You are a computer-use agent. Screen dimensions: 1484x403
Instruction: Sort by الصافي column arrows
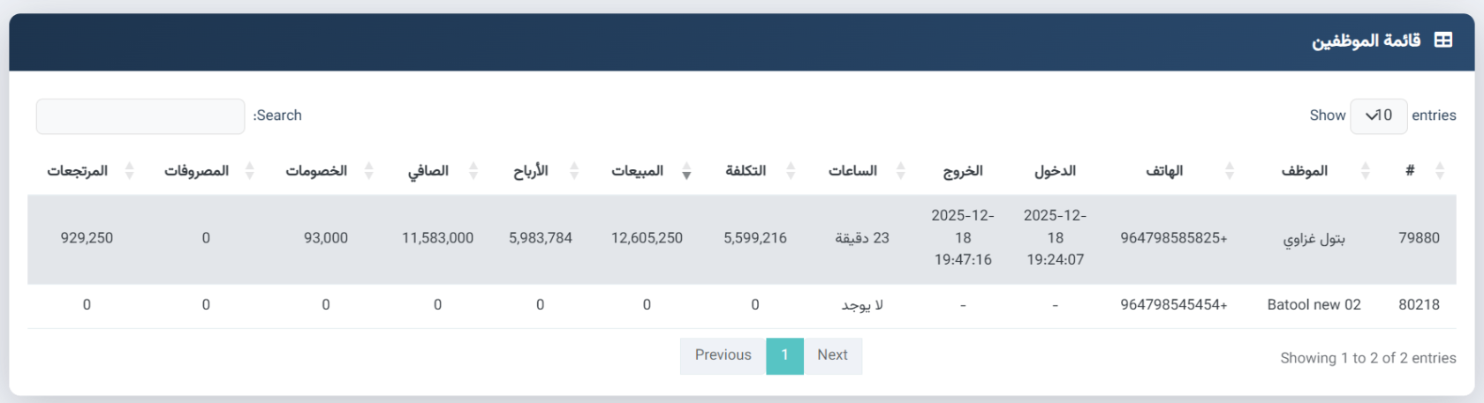pyautogui.click(x=473, y=171)
